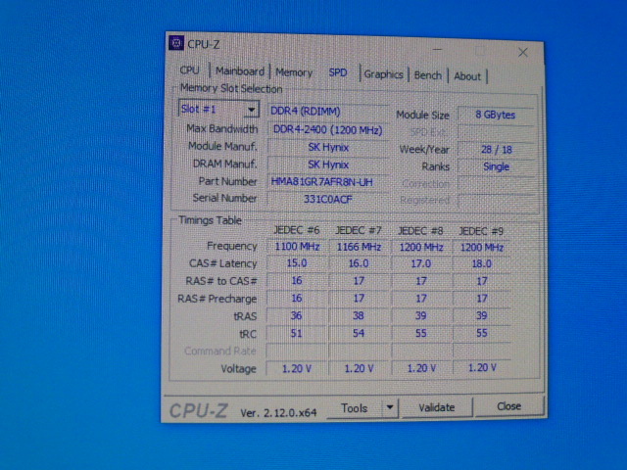Click the JEDEC #8 tRAS value 39
The height and width of the screenshot is (470, 627).
[x=420, y=315]
